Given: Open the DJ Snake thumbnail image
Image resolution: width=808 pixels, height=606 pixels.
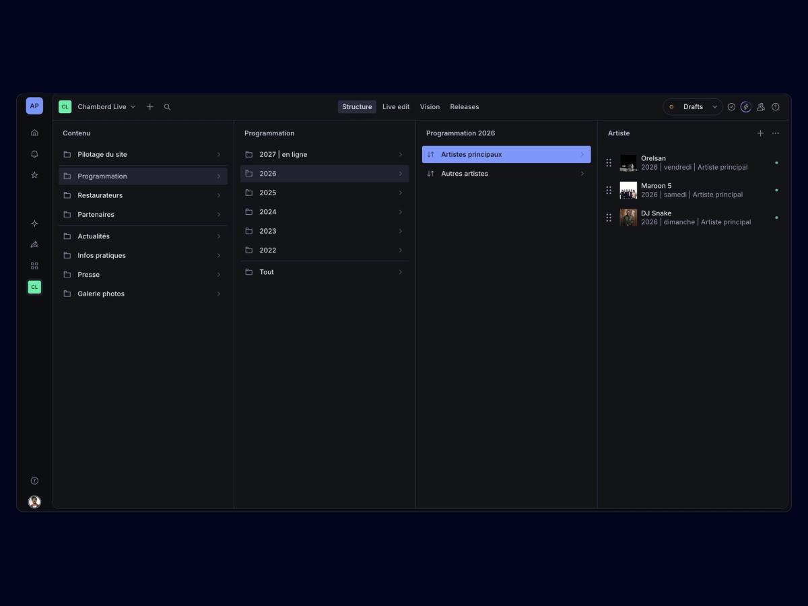Looking at the screenshot, I should pos(628,217).
